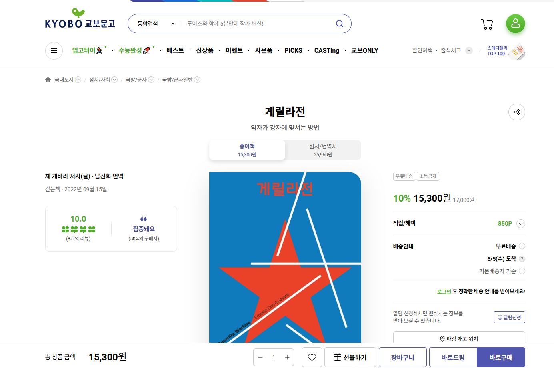The width and height of the screenshot is (554, 368).
Task: Open the 업고튀어 menu item
Action: click(88, 50)
